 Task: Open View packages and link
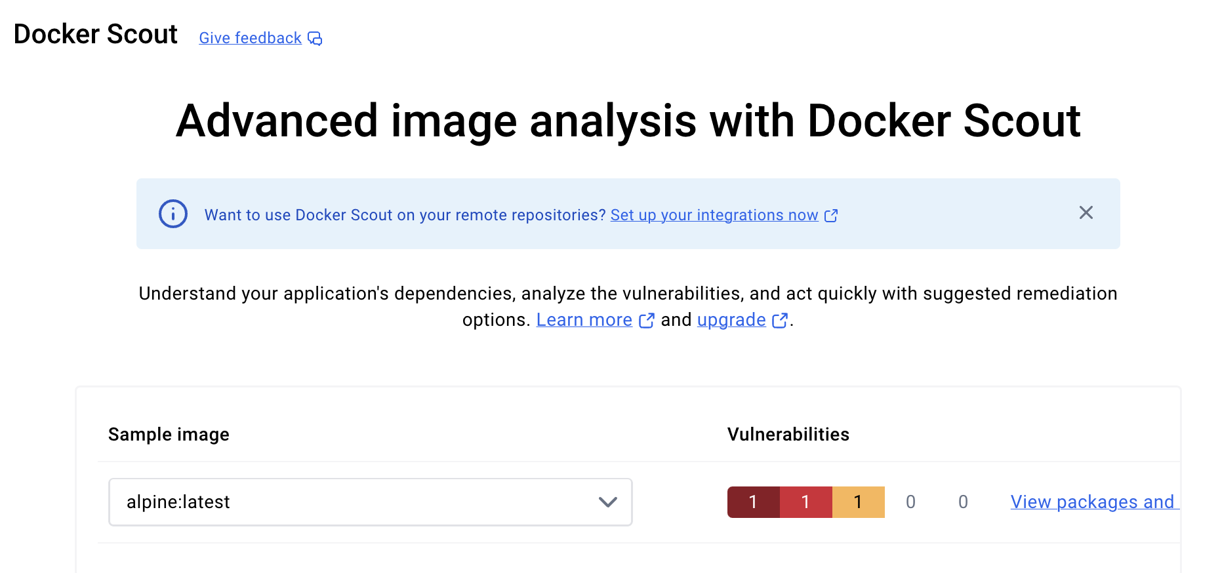[x=1095, y=502]
